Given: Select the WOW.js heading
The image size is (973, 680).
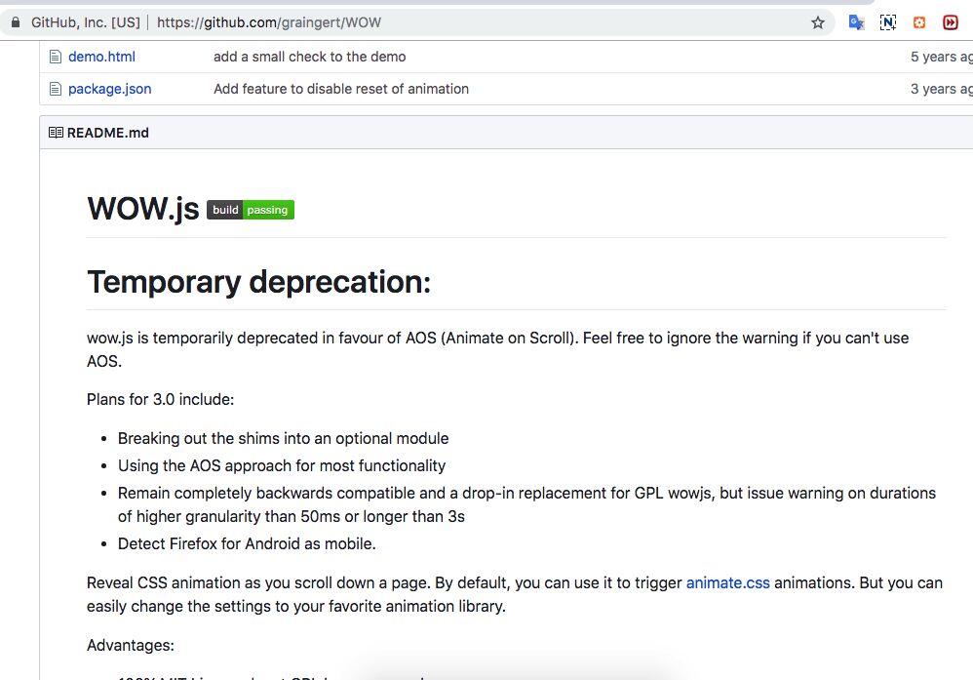Looking at the screenshot, I should pos(143,209).
